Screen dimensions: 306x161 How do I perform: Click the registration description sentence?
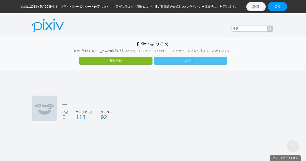[153, 51]
